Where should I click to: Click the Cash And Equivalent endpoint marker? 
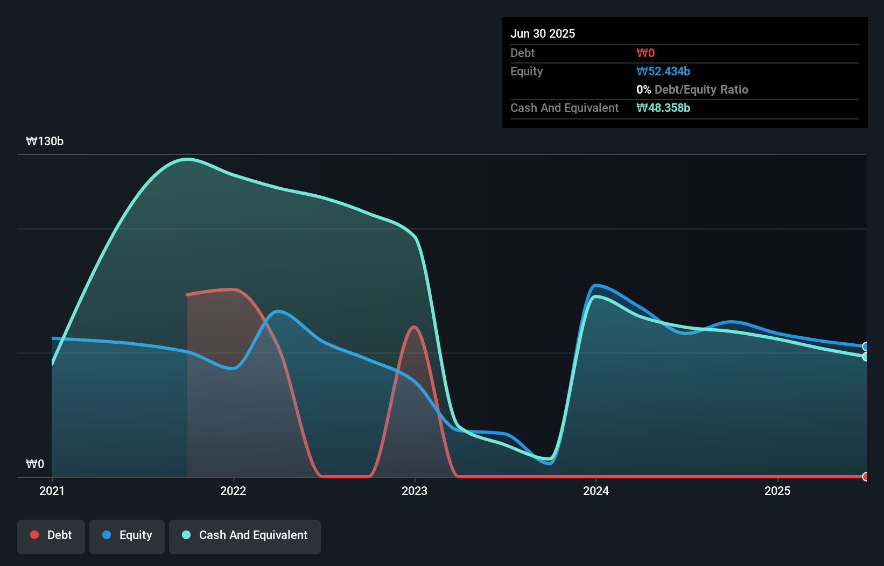(866, 357)
